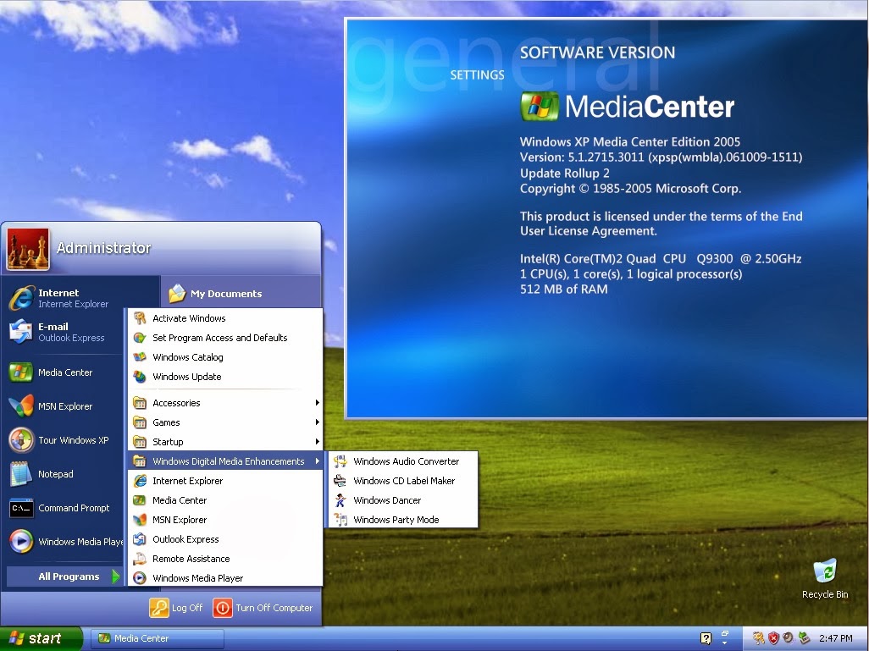The image size is (869, 651).
Task: Open MSN Explorer butterfly icon in left pane
Action: (21, 406)
